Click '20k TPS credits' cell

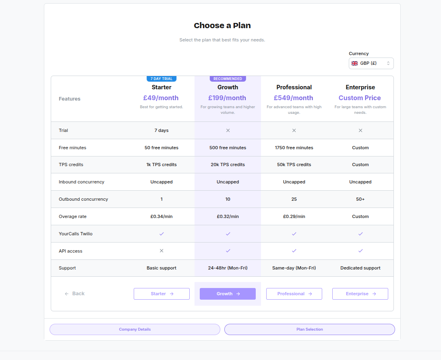point(228,165)
